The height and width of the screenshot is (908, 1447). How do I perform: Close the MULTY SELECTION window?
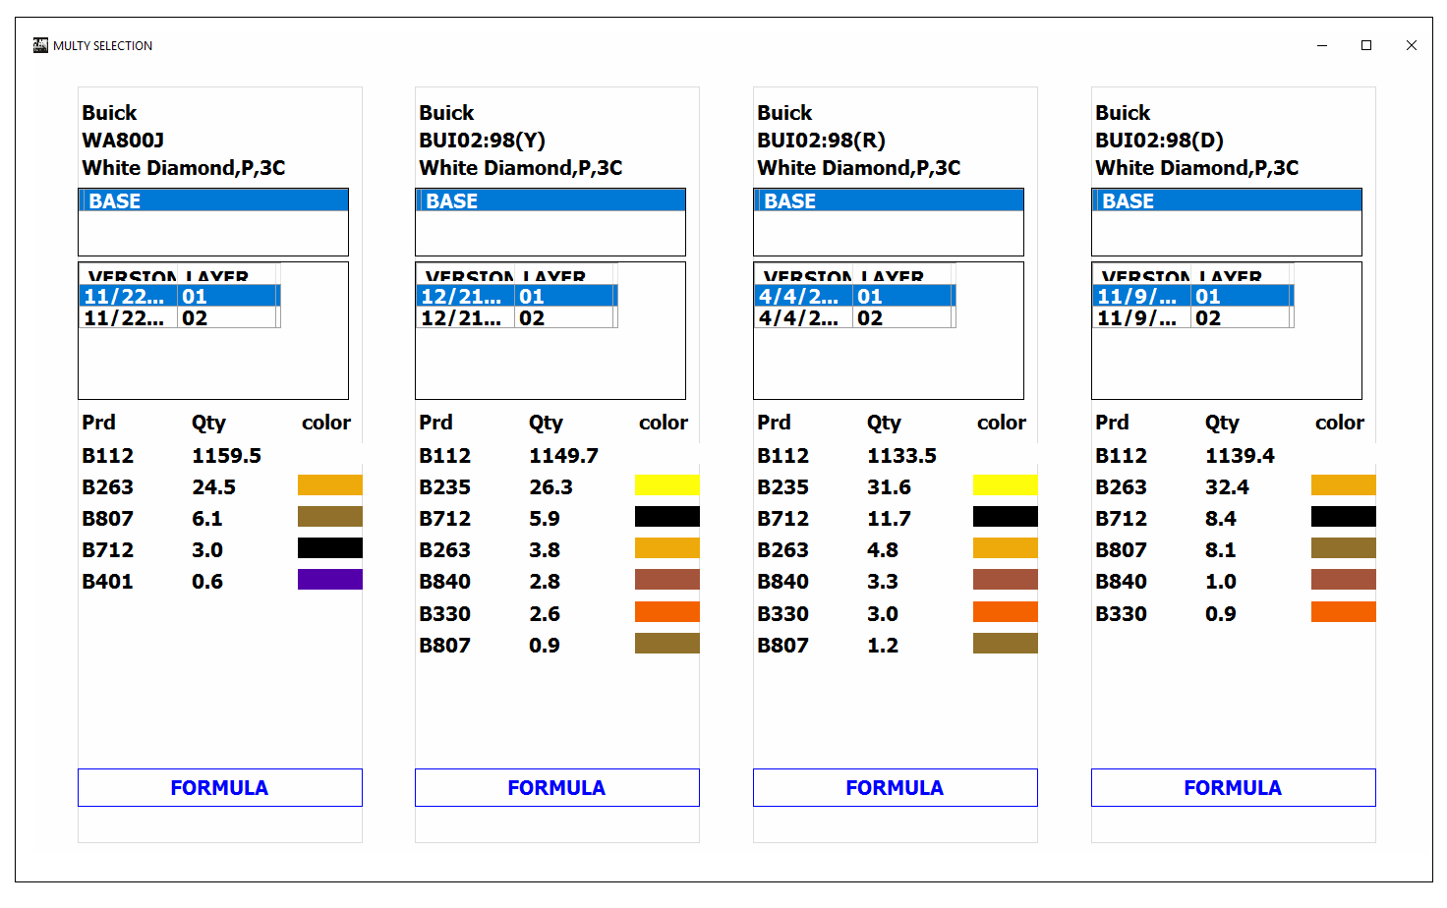1412,45
